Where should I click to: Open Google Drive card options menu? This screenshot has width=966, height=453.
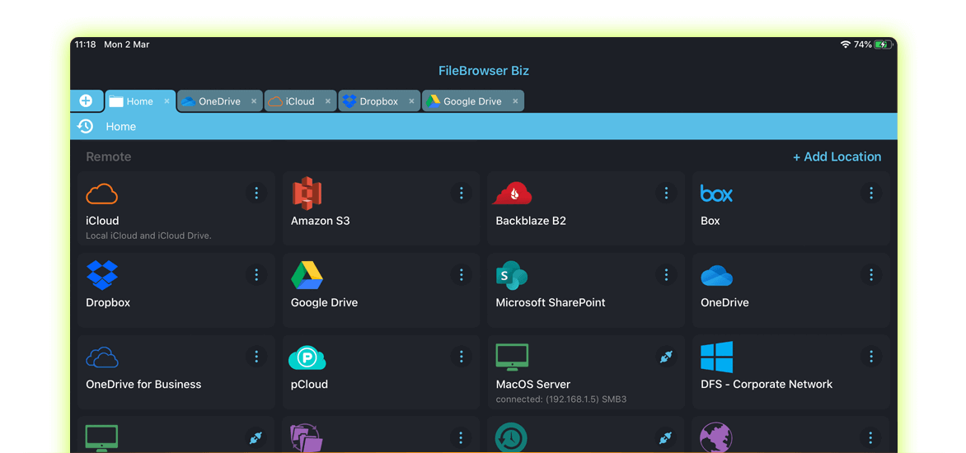[461, 274]
